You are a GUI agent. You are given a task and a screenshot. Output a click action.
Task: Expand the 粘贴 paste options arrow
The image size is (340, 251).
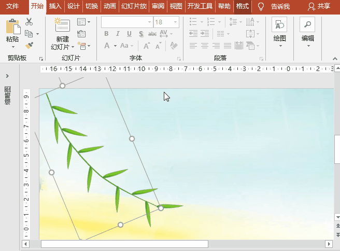point(13,47)
